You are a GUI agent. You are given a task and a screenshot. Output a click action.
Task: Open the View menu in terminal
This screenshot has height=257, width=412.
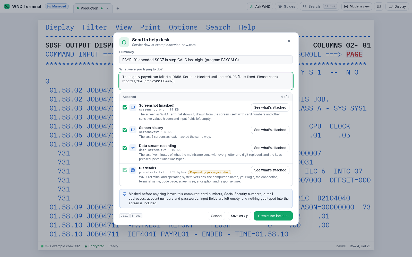pos(124,27)
